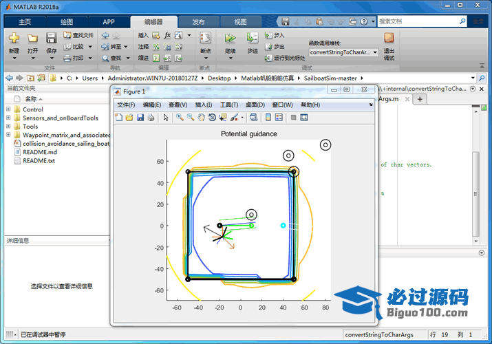This screenshot has height=344, width=492.
Task: Switch to the 视图 (View) tab
Action: 240,21
